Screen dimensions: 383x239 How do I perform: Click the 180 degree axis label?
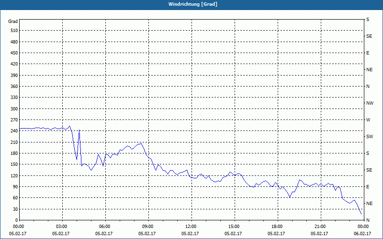point(14,153)
